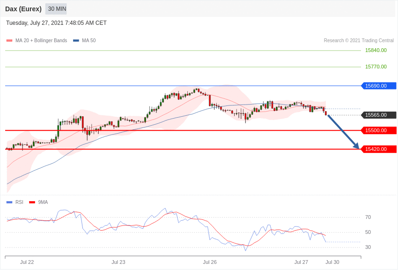The height and width of the screenshot is (270, 398).
Task: Click the MA 20 + Bollinger Bands legend swatch
Action: 9,41
